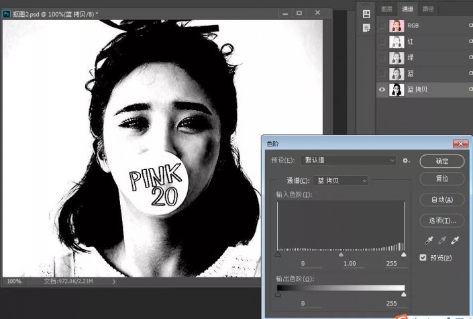The width and height of the screenshot is (473, 319).
Task: Open the 预设 preset dropdown
Action: [x=348, y=161]
